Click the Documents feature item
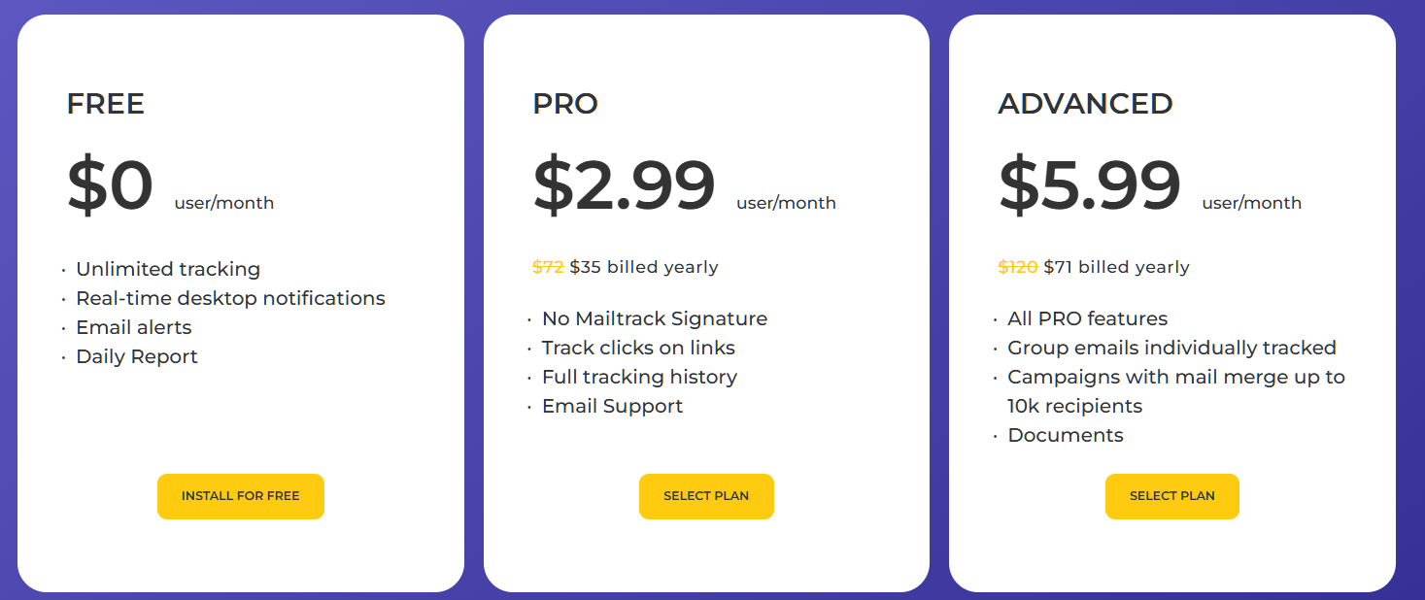Screen dimensions: 1425x600 pos(1066,435)
